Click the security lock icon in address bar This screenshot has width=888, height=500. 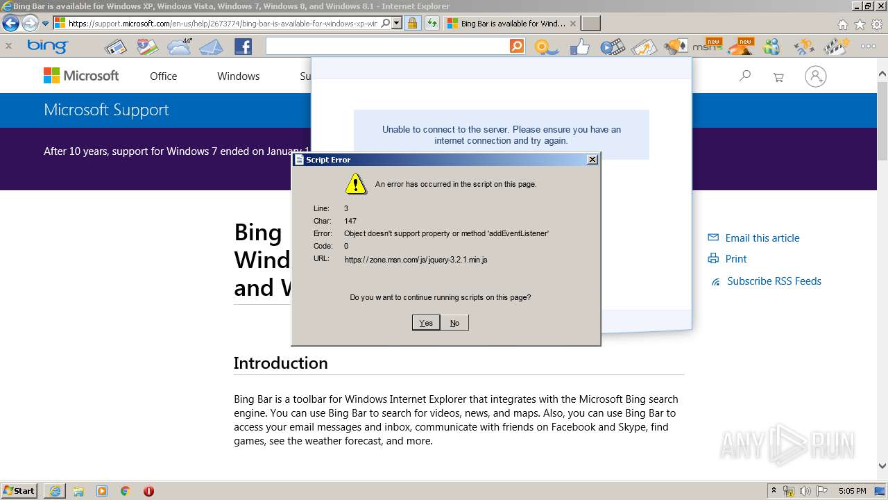pos(412,23)
